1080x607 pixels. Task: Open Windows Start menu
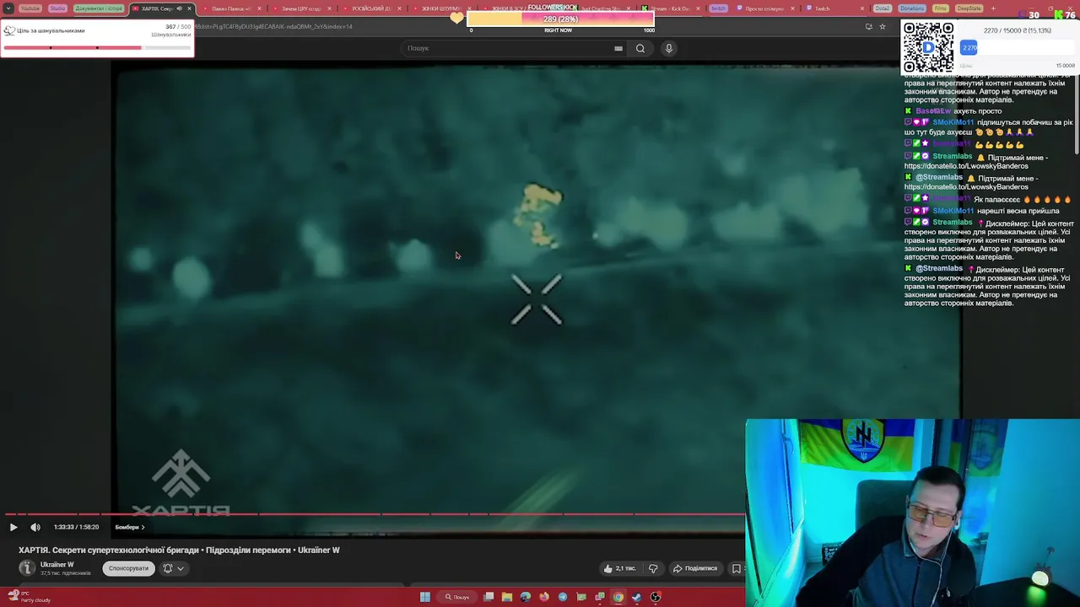point(425,597)
